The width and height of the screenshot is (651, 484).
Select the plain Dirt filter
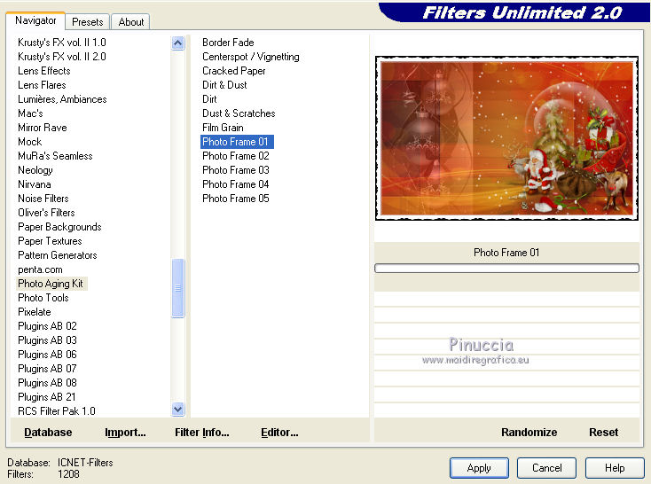209,98
